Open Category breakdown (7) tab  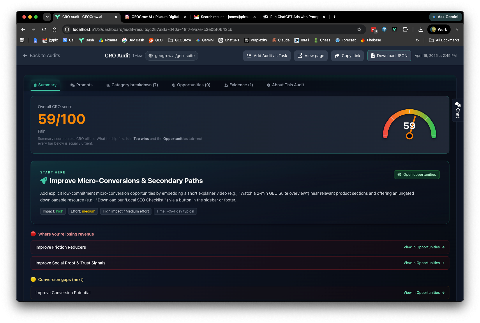tap(132, 85)
